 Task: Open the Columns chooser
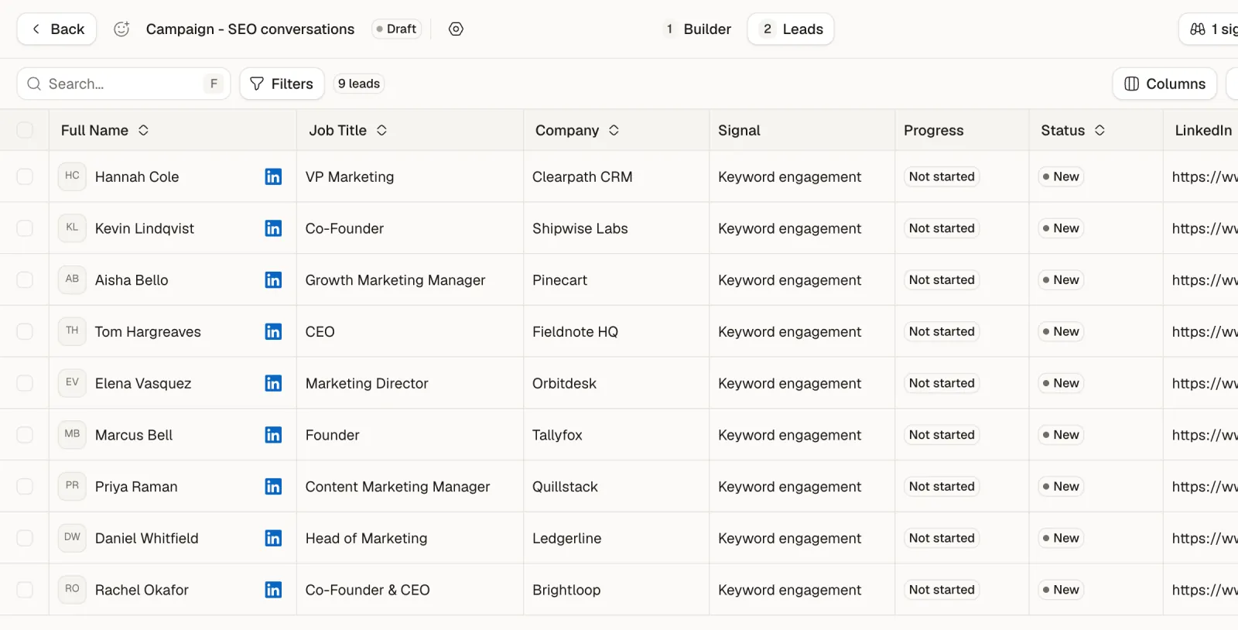click(x=1164, y=84)
